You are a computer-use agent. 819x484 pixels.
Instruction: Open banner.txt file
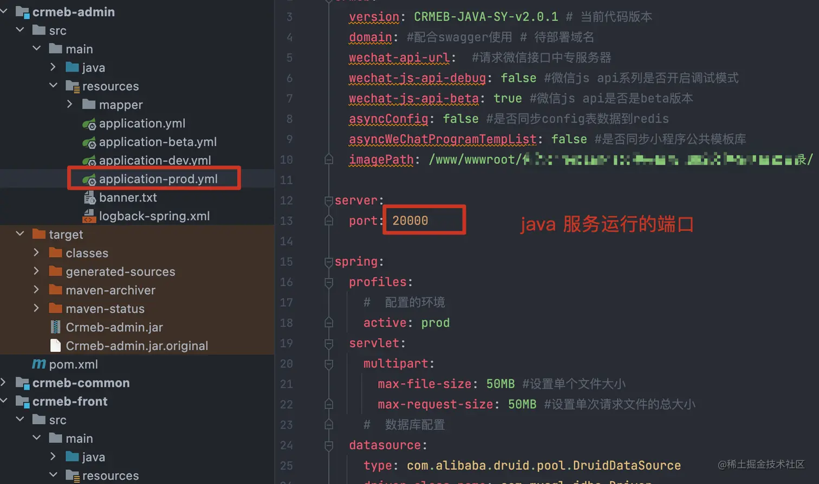point(128,197)
